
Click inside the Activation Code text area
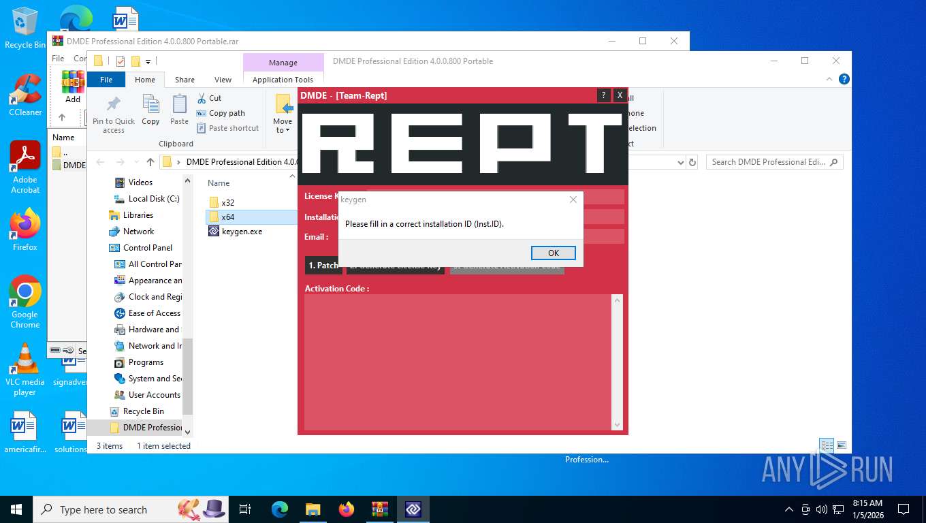(x=458, y=362)
